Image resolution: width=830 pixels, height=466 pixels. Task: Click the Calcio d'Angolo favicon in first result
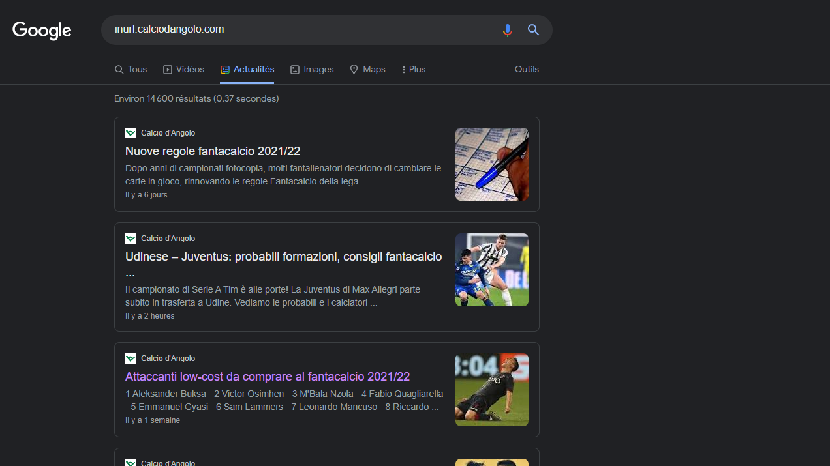(131, 133)
